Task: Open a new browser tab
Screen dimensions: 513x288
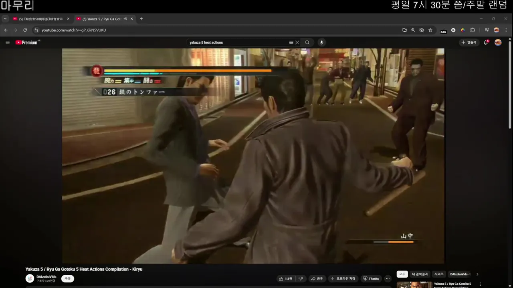Action: coord(141,19)
